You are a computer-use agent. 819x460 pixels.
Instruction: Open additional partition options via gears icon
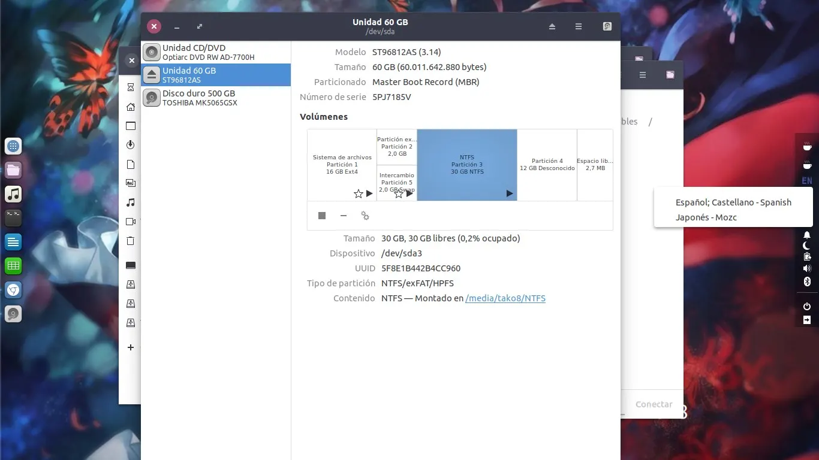365,216
